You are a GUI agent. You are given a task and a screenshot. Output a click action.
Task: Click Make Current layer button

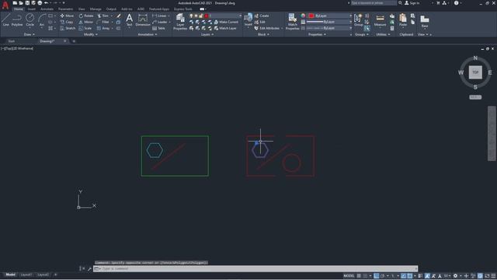coord(226,22)
